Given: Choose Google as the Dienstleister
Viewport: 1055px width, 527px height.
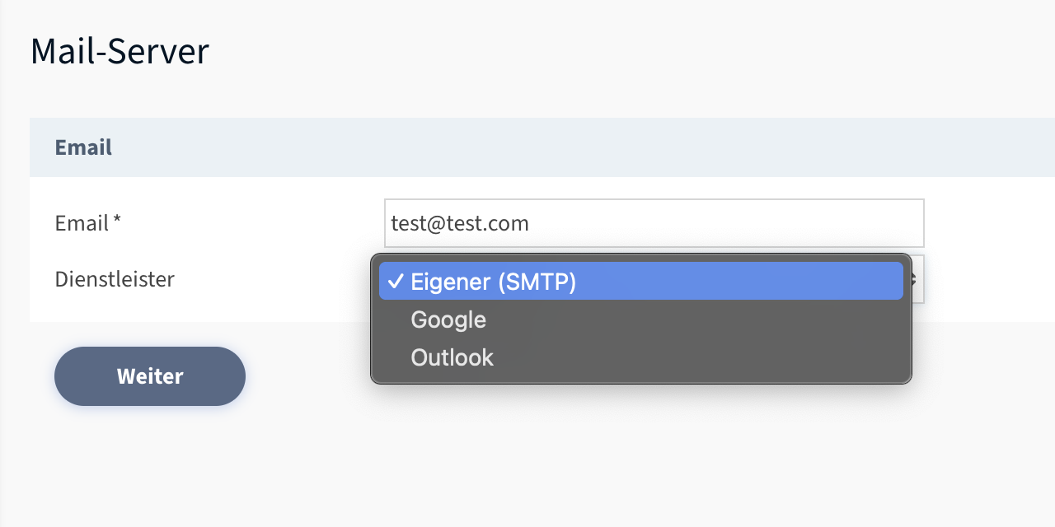Looking at the screenshot, I should click(x=448, y=319).
